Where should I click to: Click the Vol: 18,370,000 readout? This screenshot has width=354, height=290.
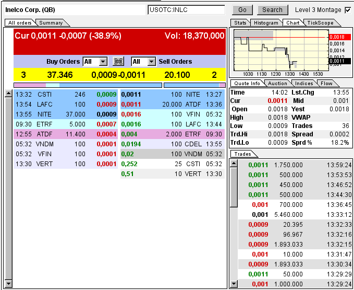(x=194, y=36)
